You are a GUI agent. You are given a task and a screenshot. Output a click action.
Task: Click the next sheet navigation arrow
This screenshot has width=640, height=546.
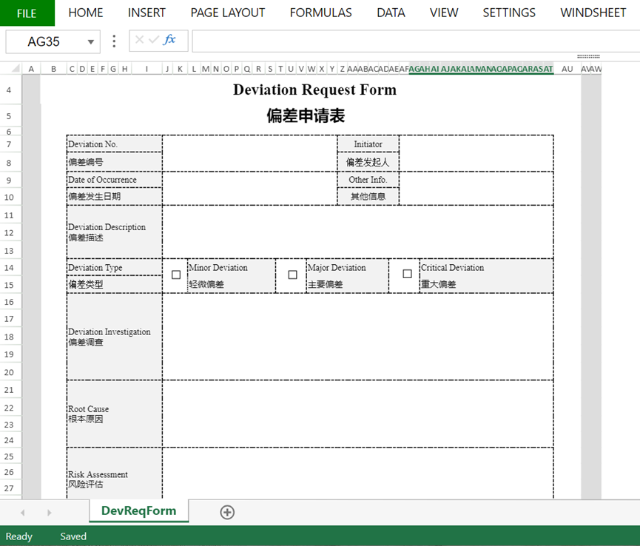click(50, 512)
